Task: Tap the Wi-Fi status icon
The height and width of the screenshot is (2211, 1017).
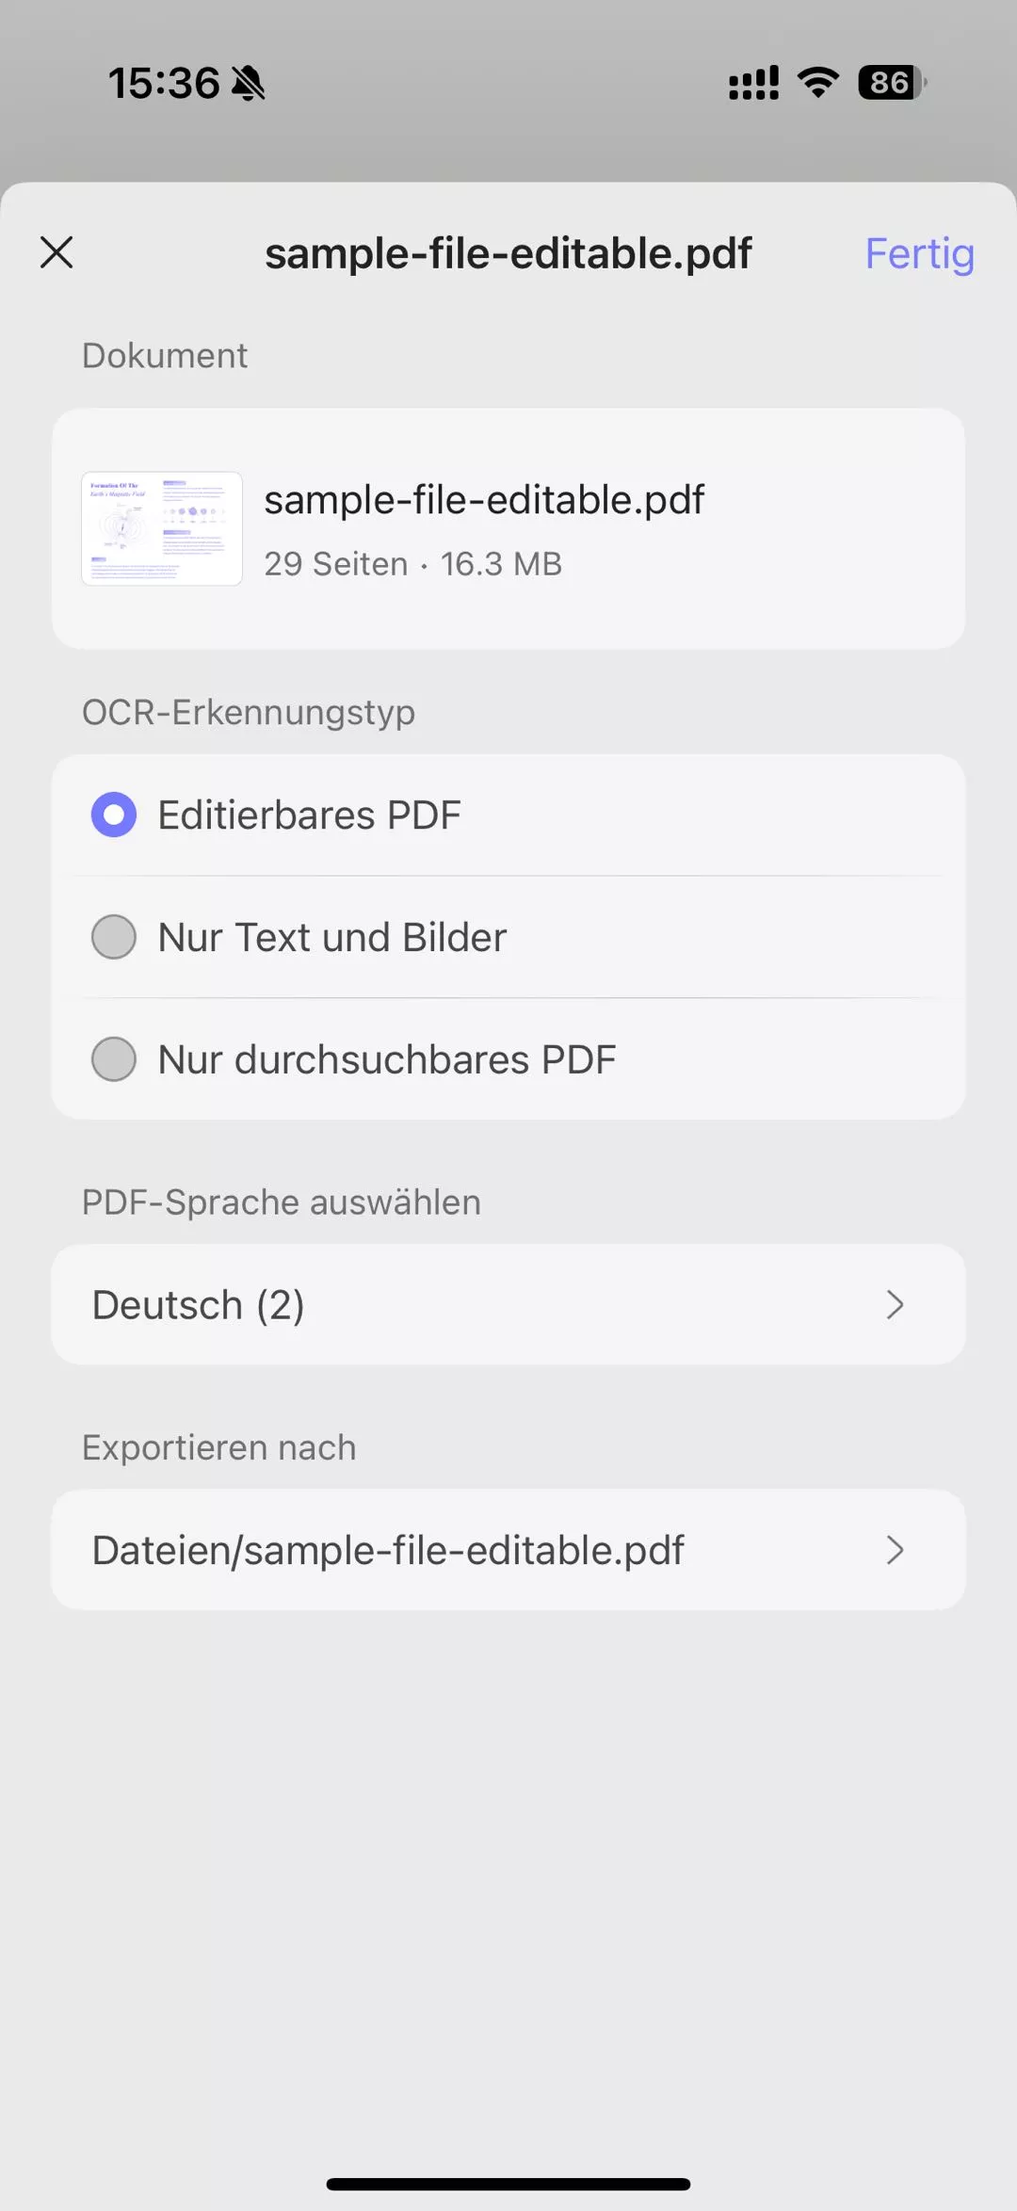Action: pyautogui.click(x=818, y=83)
